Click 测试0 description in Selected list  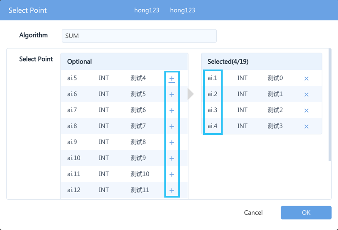[x=275, y=78]
